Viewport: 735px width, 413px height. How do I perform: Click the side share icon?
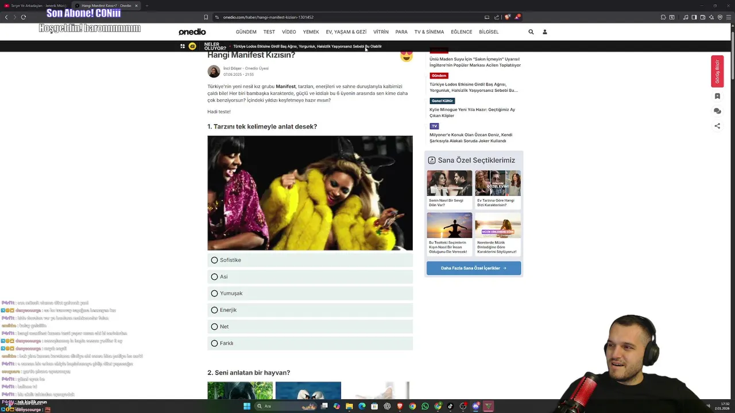point(717,126)
